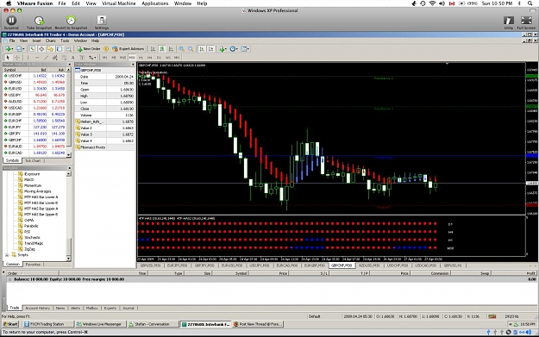This screenshot has width=539, height=337.
Task: Open VMware Settings icon
Action: (x=102, y=21)
